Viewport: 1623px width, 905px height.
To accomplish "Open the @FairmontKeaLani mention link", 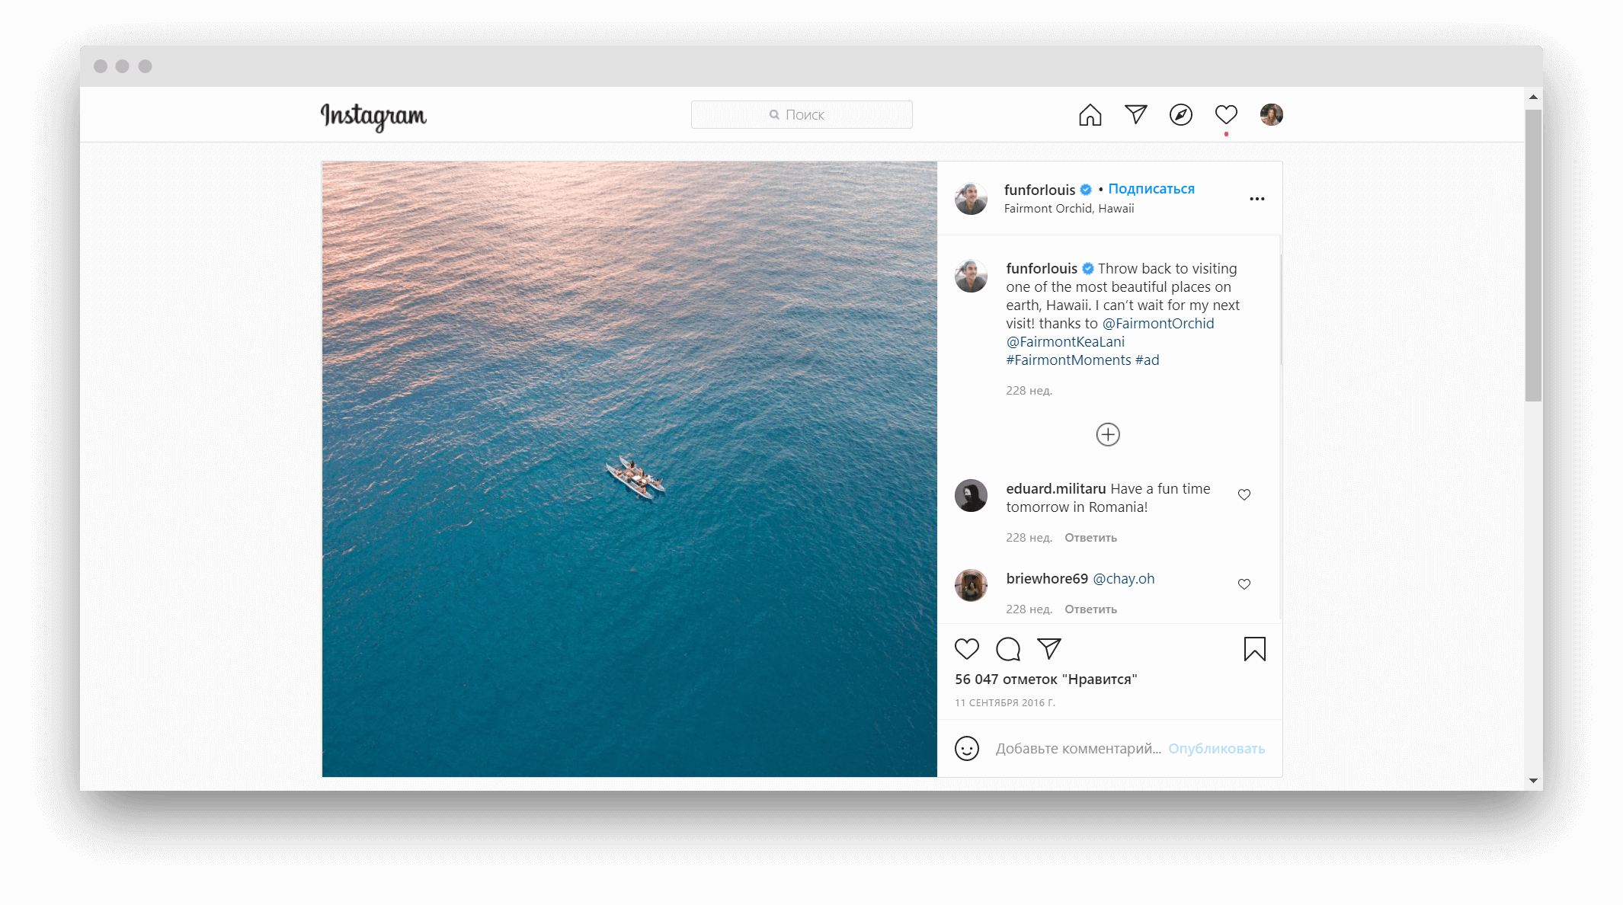I will 1064,342.
